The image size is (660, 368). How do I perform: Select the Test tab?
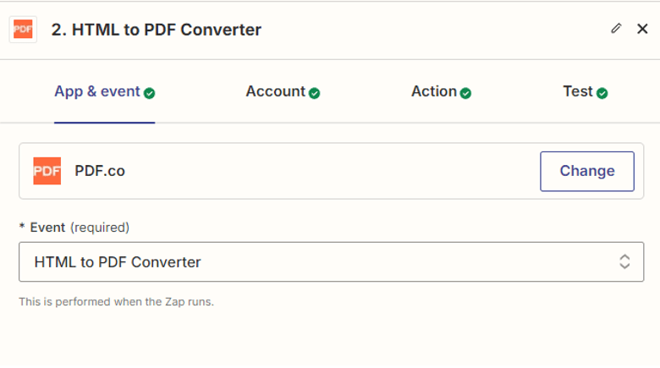tap(578, 91)
